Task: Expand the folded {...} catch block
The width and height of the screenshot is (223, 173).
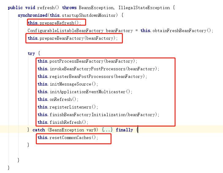Action: click(x=108, y=130)
